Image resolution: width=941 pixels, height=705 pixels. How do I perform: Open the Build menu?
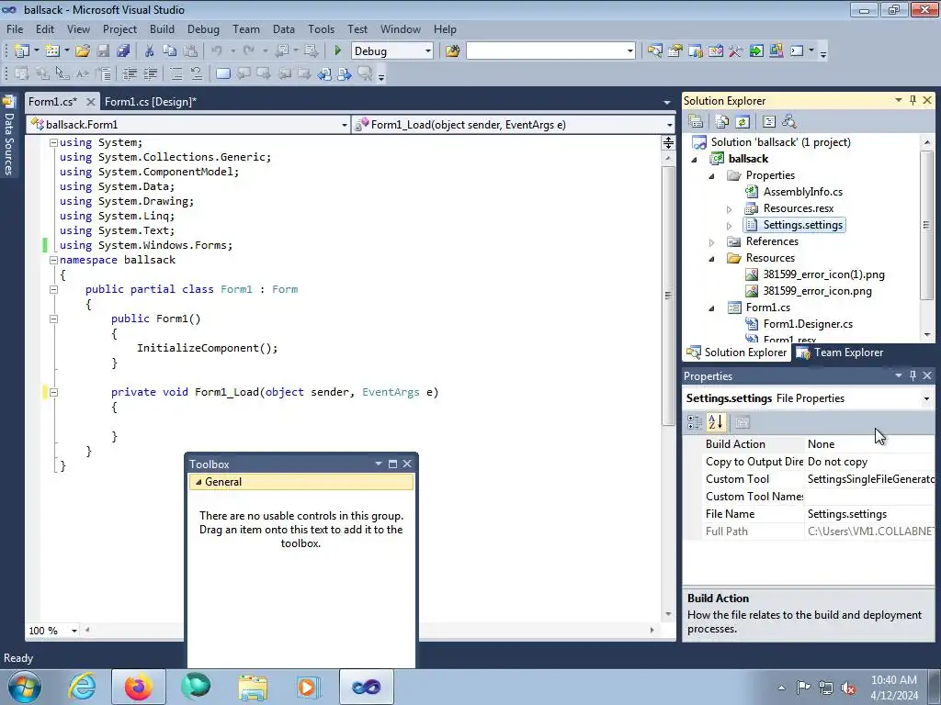pyautogui.click(x=162, y=28)
